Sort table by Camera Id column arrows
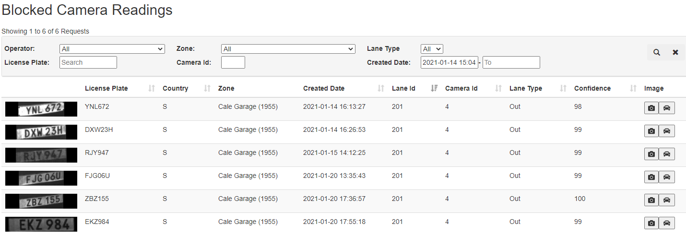Viewport: 686px width, 235px height. click(499, 88)
